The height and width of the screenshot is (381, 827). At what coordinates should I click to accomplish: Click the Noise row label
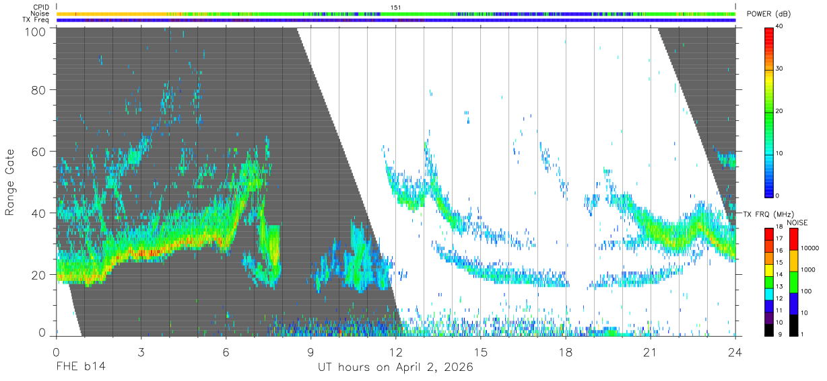(x=40, y=13)
